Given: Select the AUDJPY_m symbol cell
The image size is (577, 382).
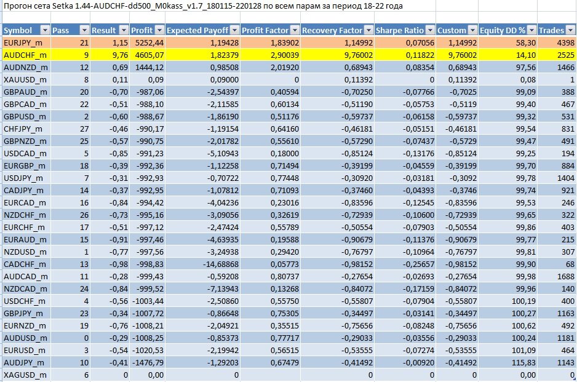Looking at the screenshot, I should (x=26, y=362).
